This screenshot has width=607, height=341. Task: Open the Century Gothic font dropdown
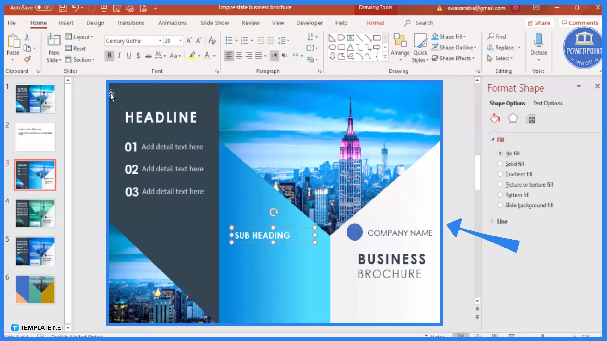[160, 41]
